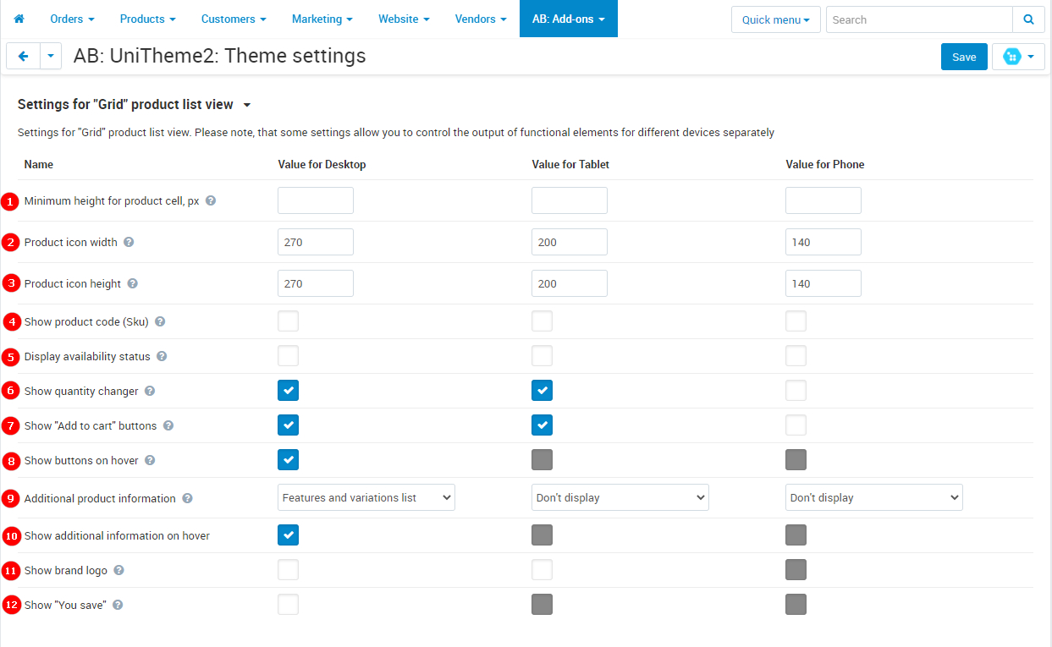This screenshot has height=647, width=1052.
Task: Open Additional product information Desktop dropdown
Action: 366,497
